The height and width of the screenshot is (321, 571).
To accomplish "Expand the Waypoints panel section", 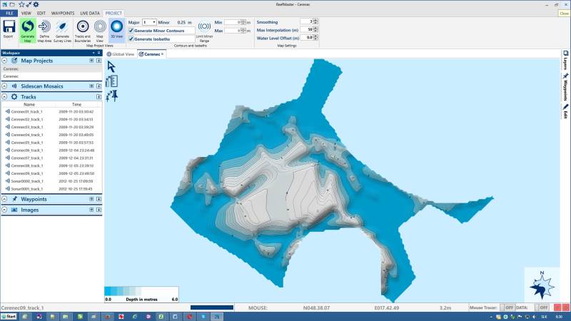I will tap(5, 199).
